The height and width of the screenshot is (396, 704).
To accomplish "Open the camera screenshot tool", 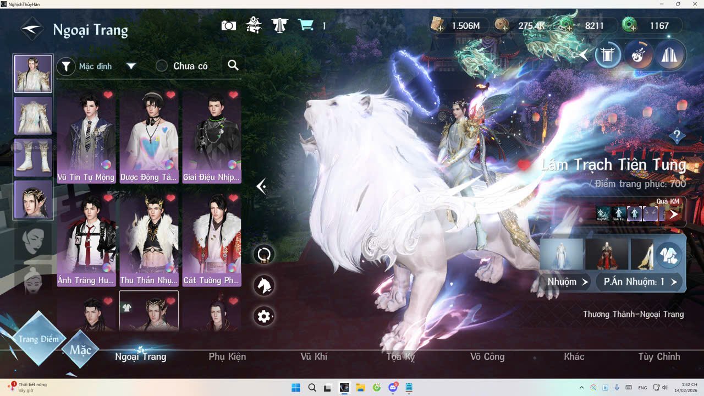I will tap(228, 25).
